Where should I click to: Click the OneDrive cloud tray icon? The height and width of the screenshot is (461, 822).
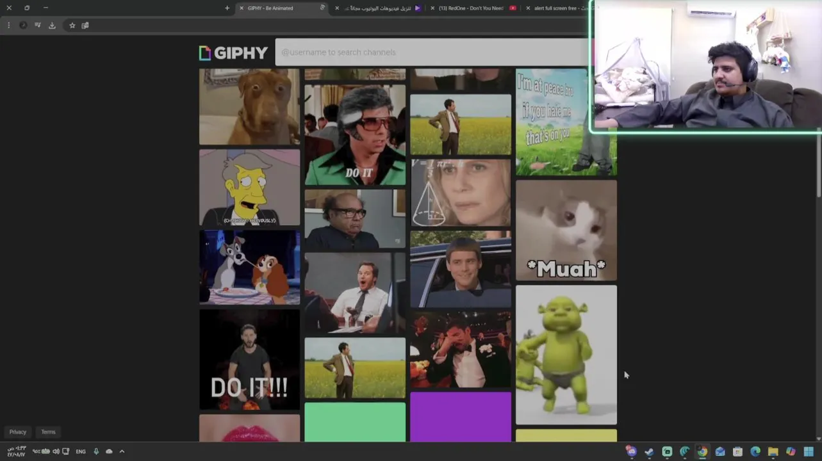(109, 451)
